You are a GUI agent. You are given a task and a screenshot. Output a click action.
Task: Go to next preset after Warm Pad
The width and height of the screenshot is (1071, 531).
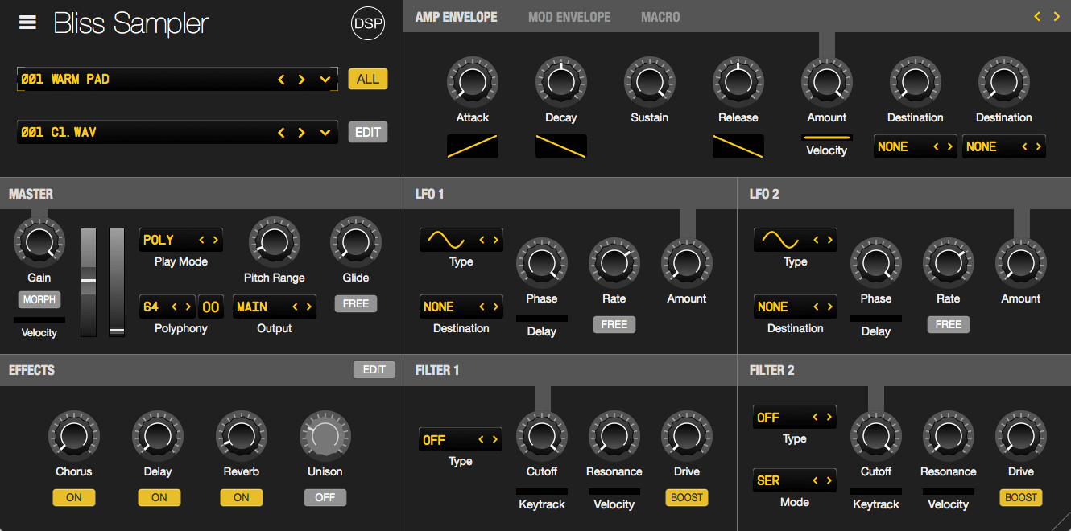pyautogui.click(x=302, y=80)
